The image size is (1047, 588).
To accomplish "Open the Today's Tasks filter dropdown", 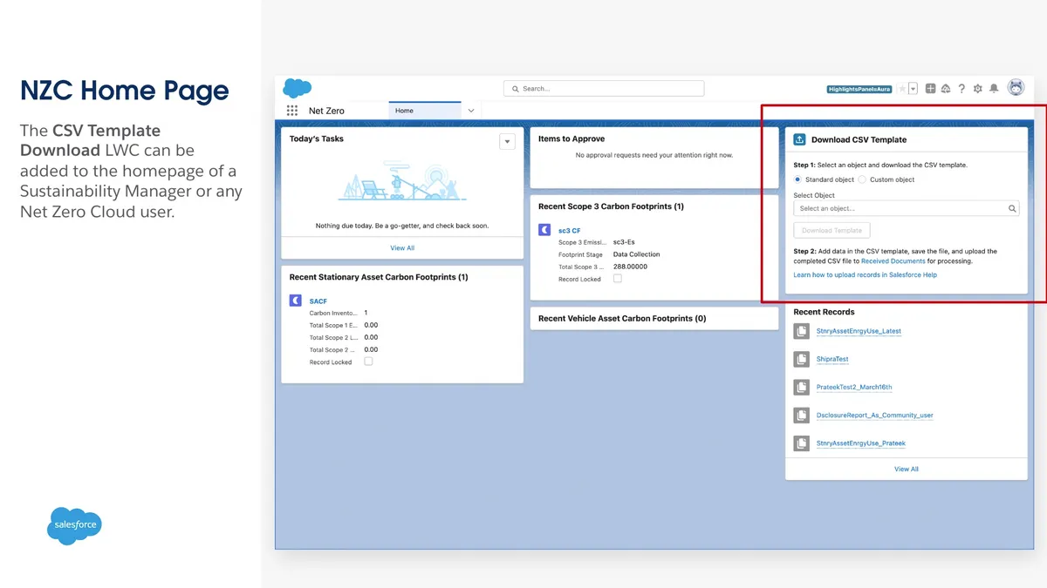I will click(x=507, y=142).
